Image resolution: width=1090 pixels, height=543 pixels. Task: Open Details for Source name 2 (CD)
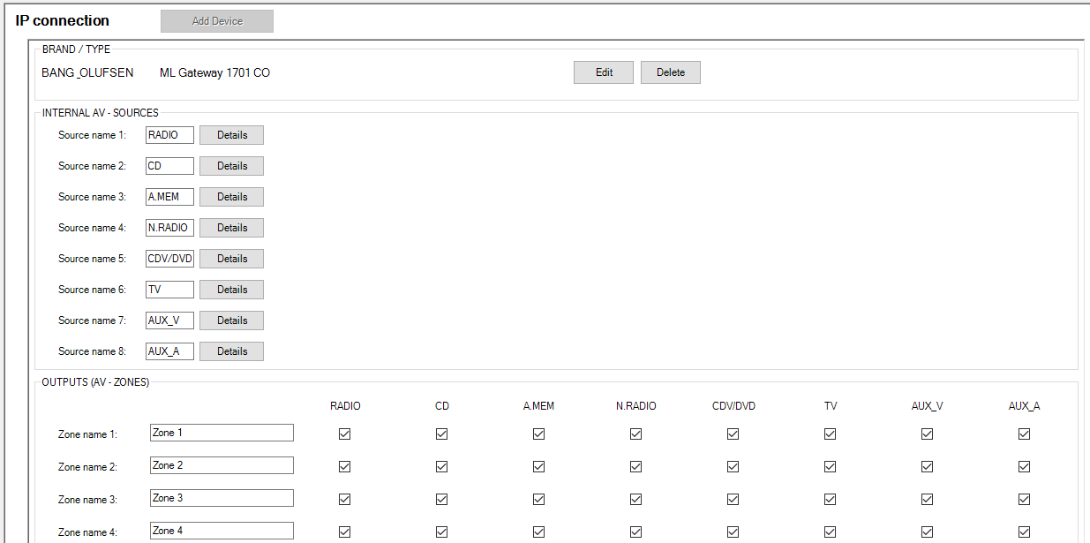(x=231, y=166)
